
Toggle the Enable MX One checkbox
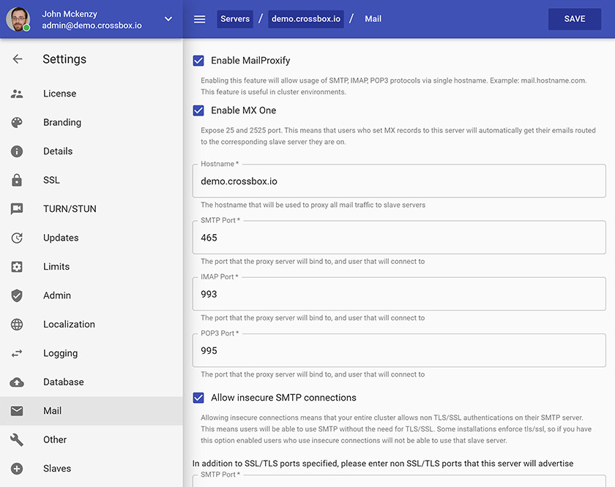pyautogui.click(x=198, y=110)
